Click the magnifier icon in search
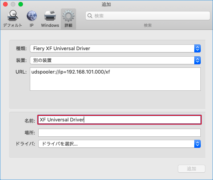Viewport: 213px width, 180px height. [x=90, y=16]
